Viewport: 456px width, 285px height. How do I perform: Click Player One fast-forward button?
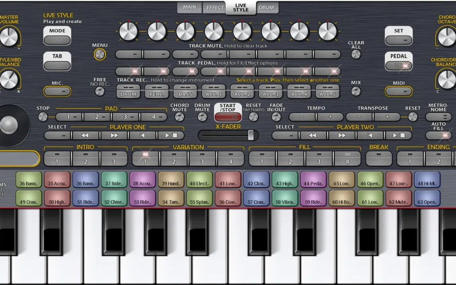(114, 135)
